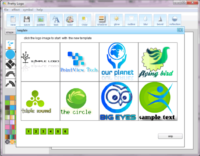This screenshot has width=200, height=156.
Task: Click the save floppy disk icon
Action: coord(27,20)
